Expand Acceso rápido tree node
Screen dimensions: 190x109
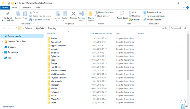tap(2, 36)
